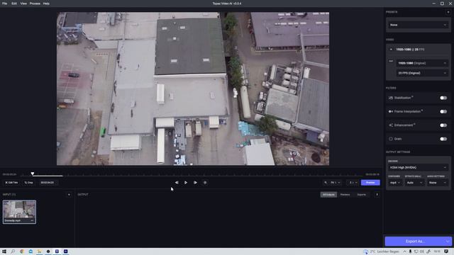Open the View menu

click(23, 4)
